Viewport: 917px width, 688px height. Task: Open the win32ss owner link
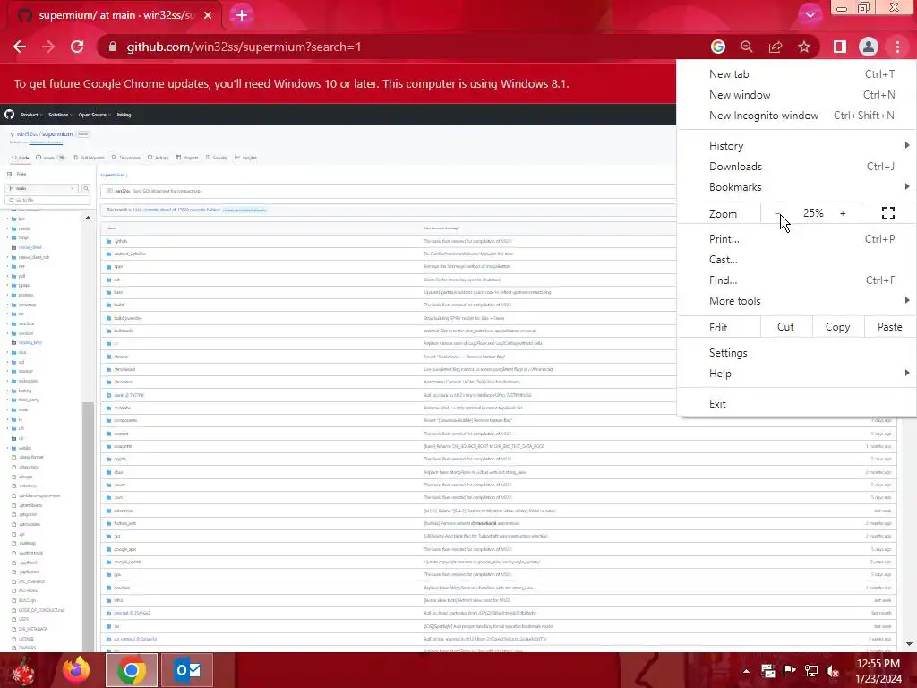(x=27, y=134)
